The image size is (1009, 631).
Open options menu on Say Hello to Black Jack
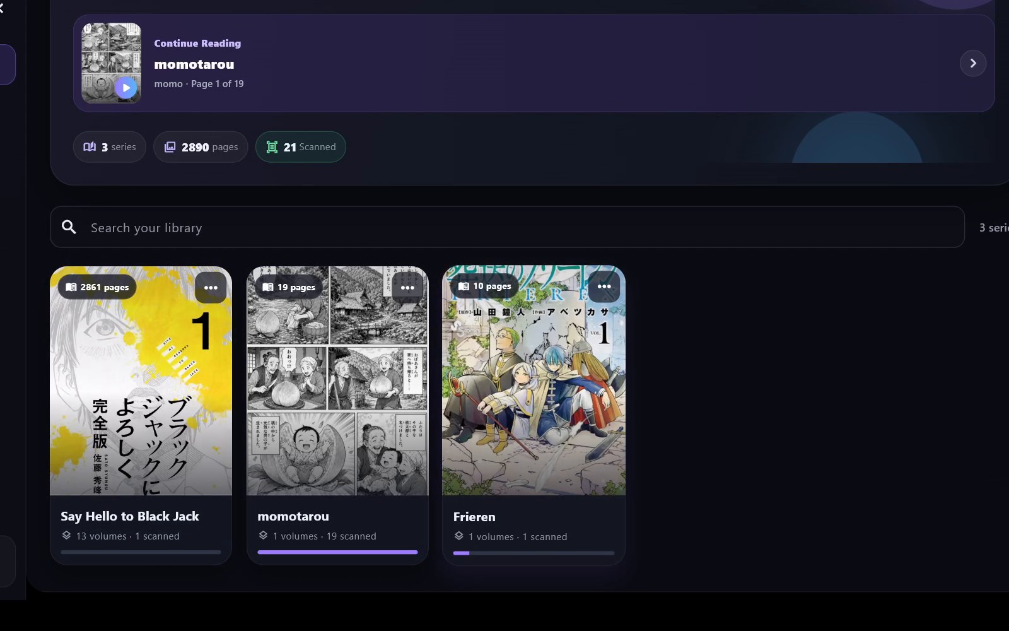211,288
